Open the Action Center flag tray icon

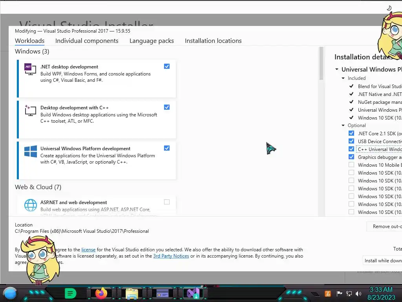(339, 293)
